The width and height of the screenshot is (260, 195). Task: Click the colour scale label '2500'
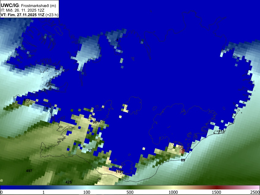click(255, 192)
